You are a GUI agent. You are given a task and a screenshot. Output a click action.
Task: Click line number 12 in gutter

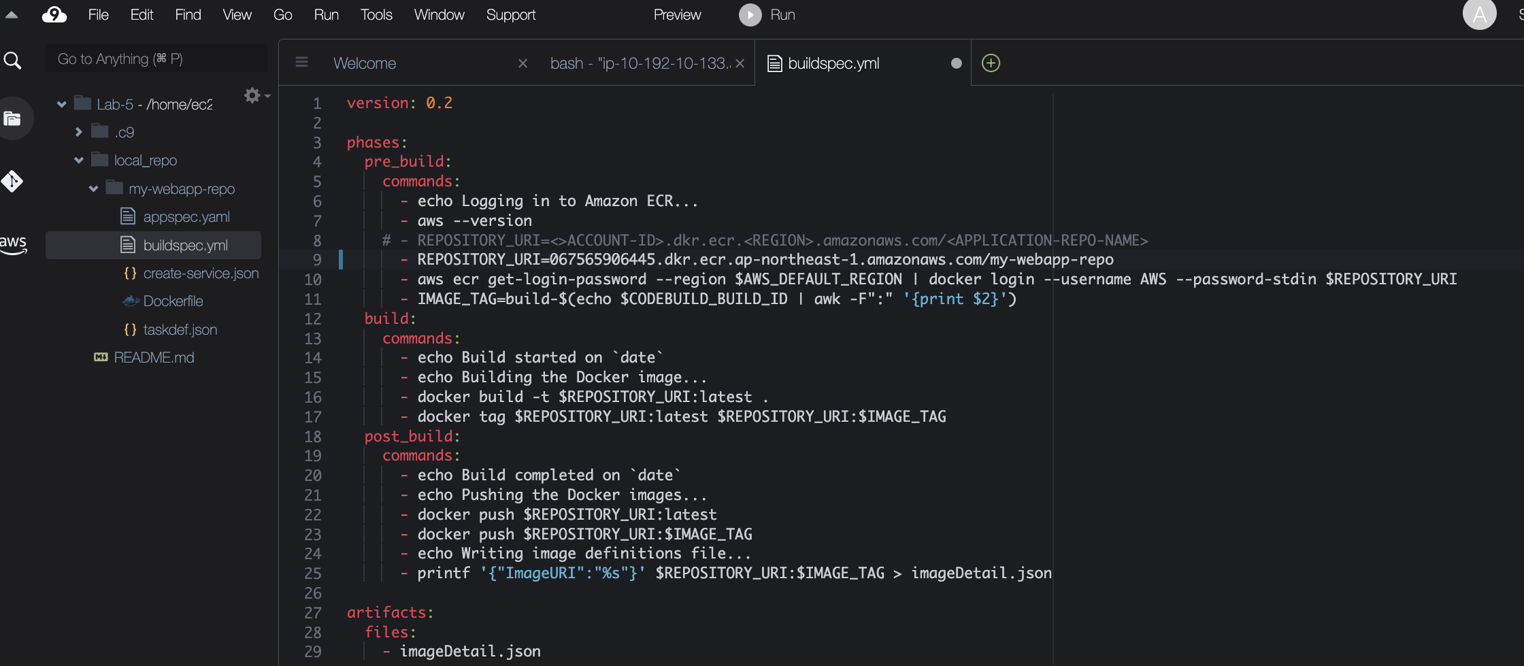[313, 319]
